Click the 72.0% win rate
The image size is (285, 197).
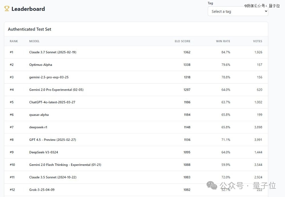(x=226, y=177)
